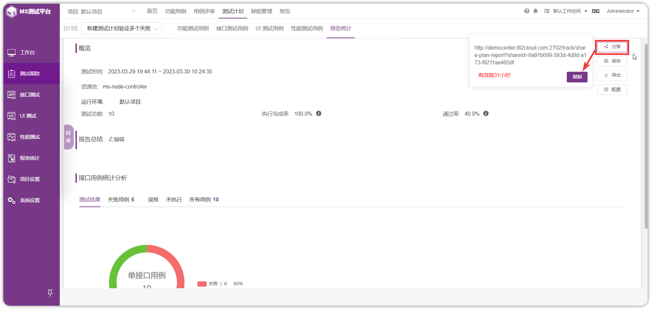The width and height of the screenshot is (651, 309).
Task: Open UI 测试 in the sidebar
Action: coord(32,116)
